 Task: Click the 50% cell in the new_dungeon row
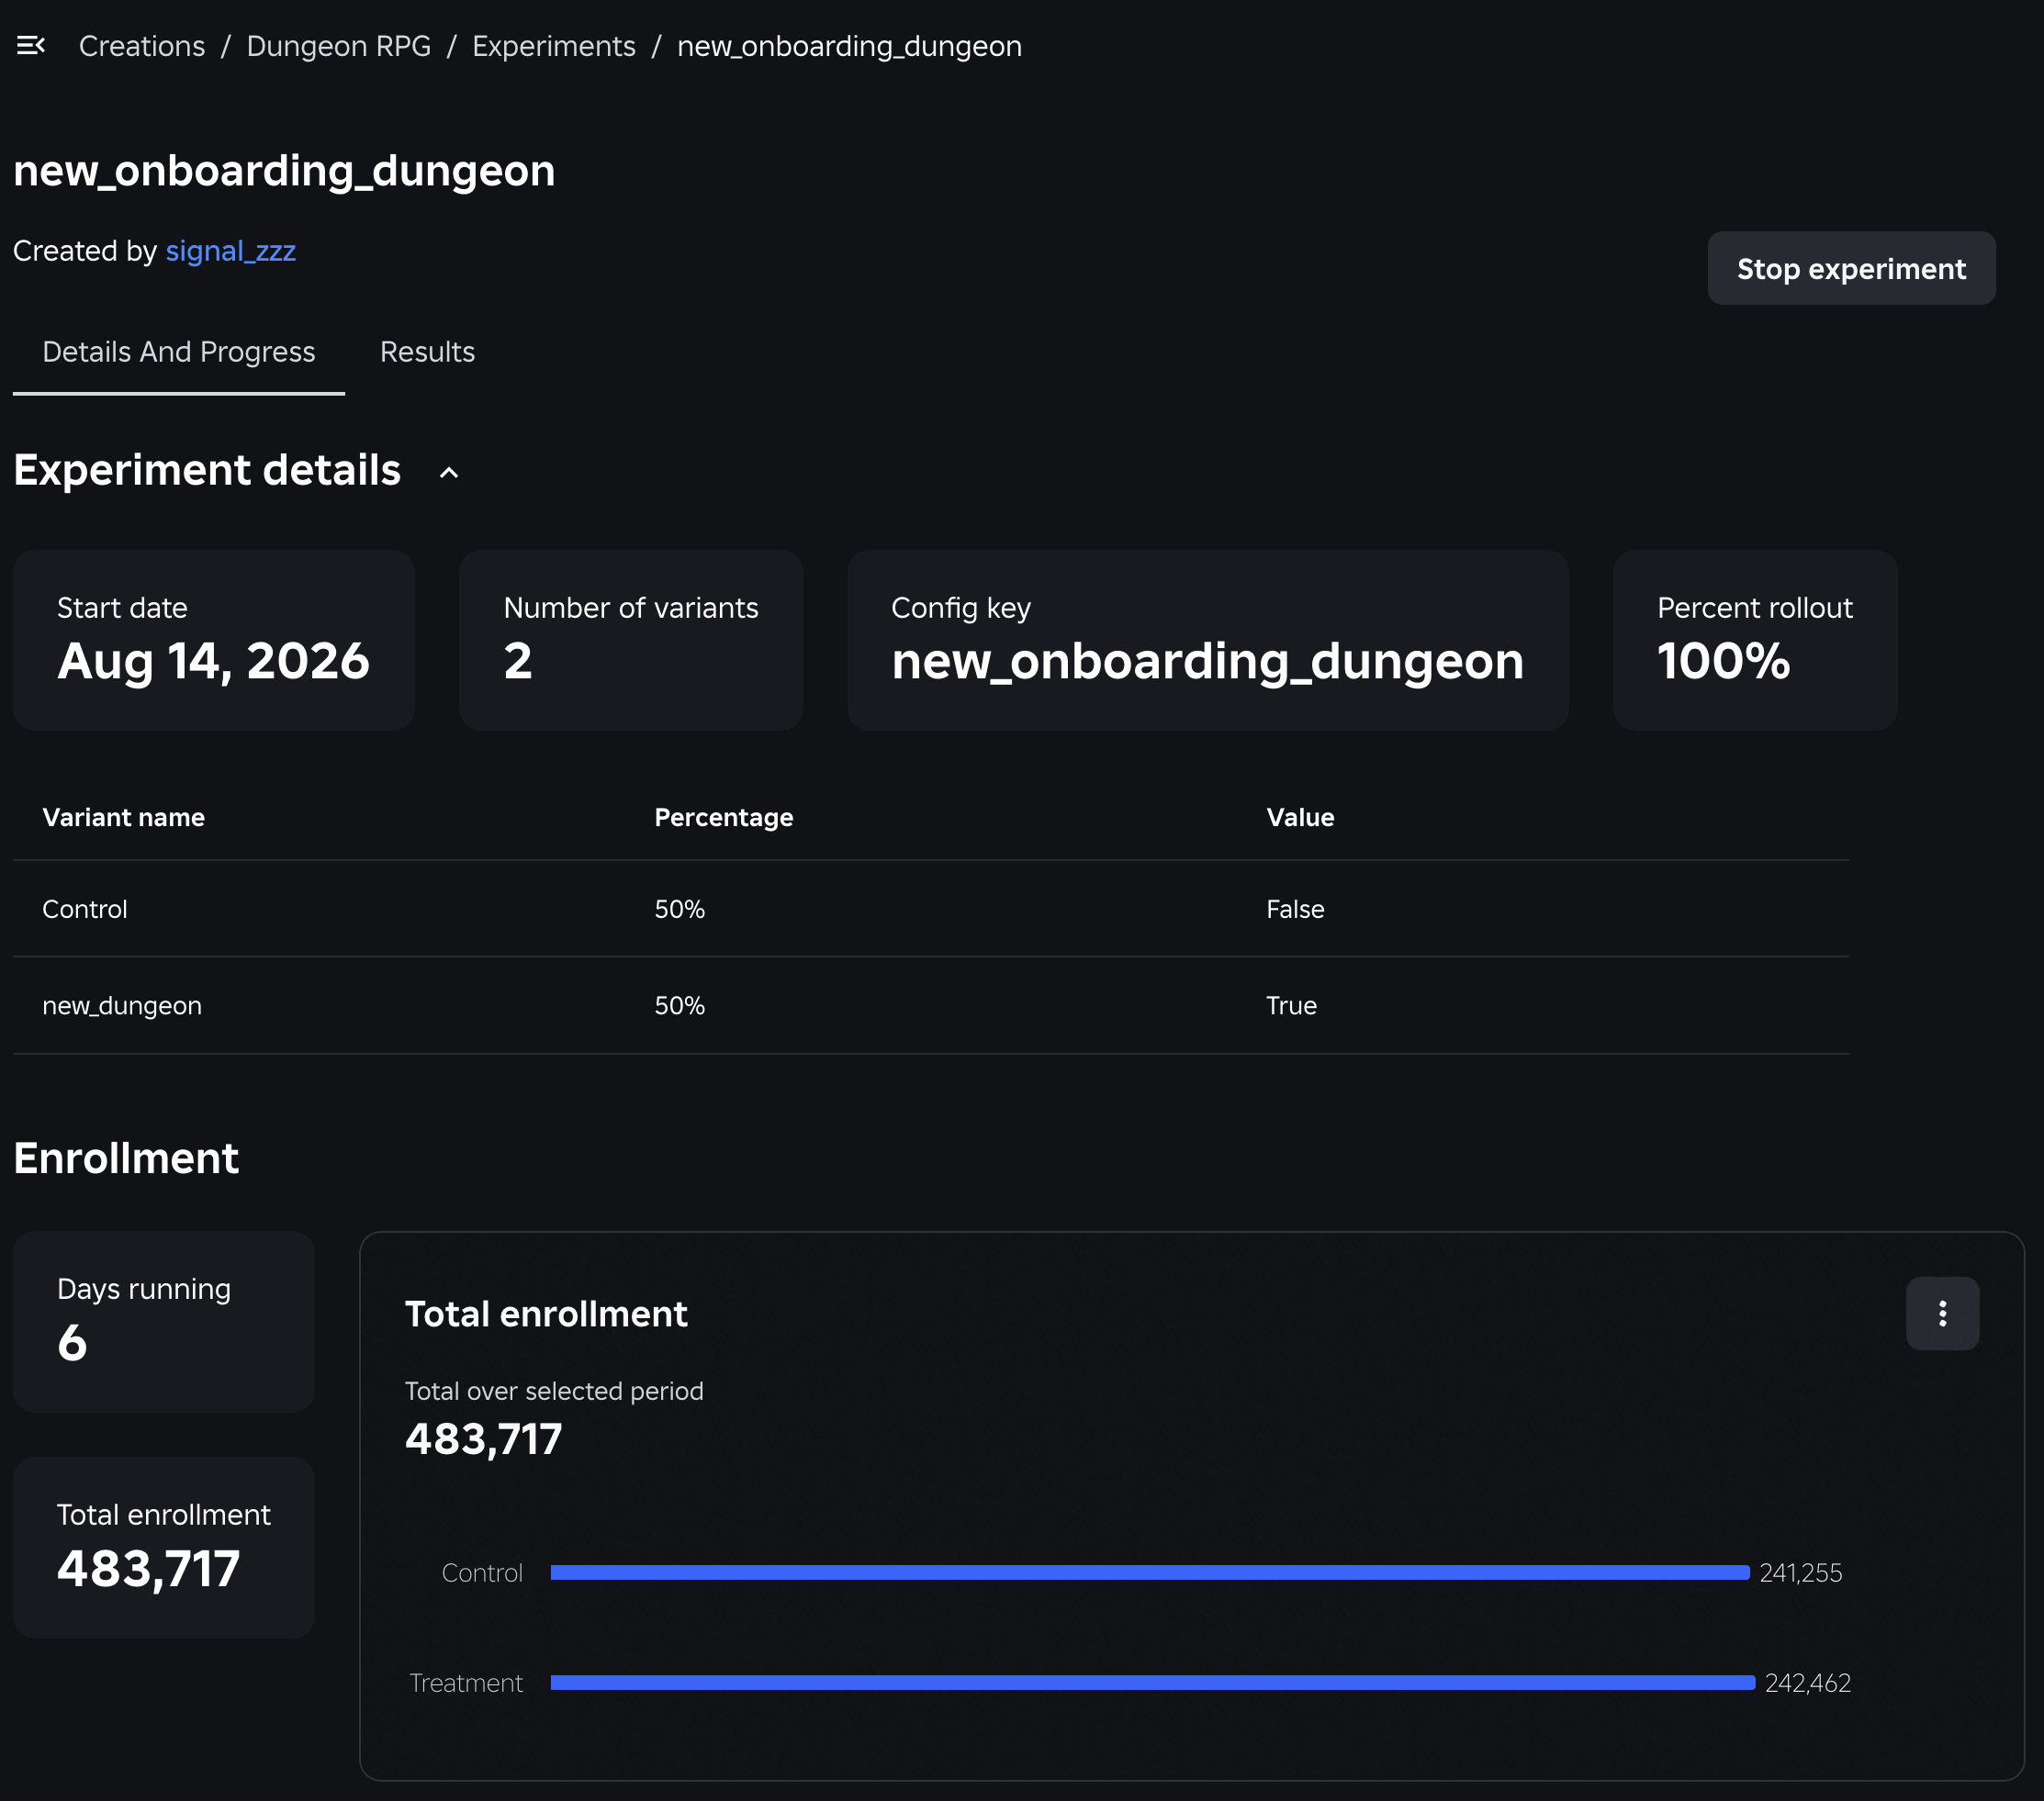[680, 1005]
